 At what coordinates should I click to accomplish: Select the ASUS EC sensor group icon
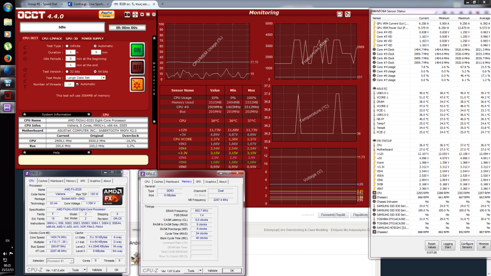coord(374,88)
